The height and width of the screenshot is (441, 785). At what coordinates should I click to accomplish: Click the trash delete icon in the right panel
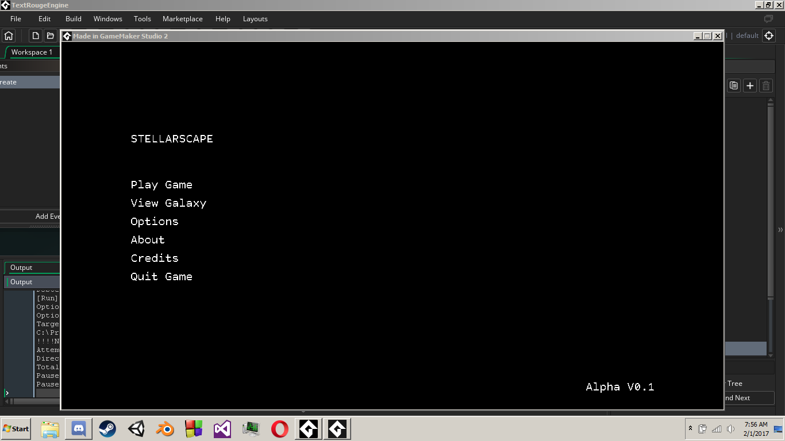(766, 85)
